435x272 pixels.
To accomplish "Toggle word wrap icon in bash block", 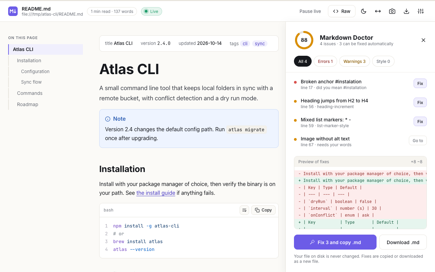I will tap(244, 210).
